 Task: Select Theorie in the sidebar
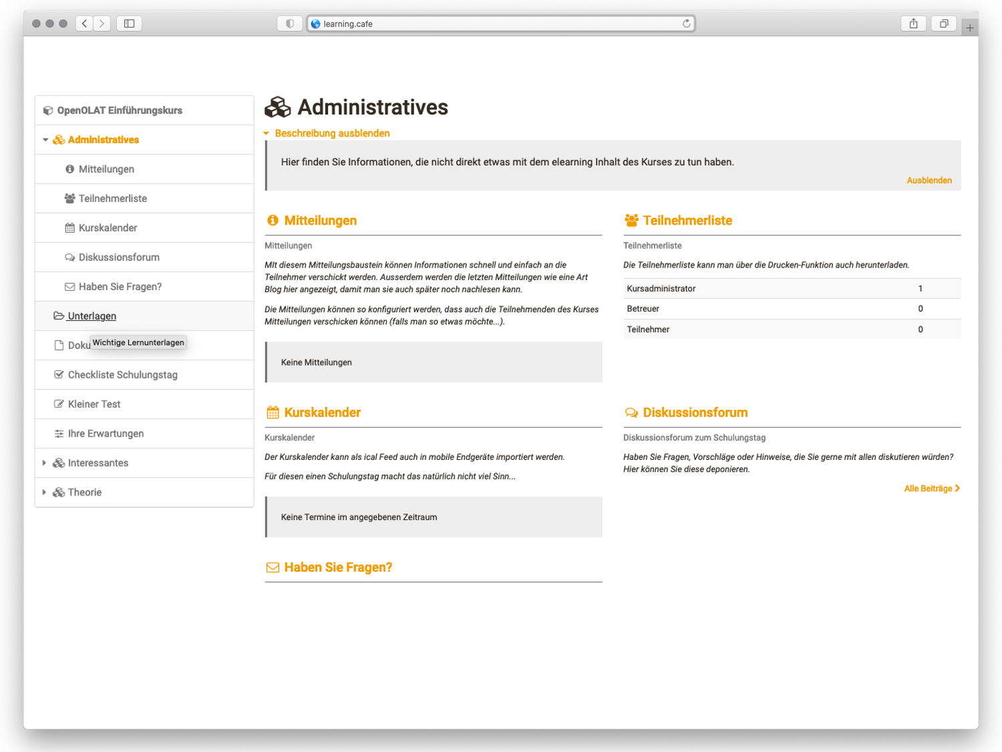click(x=85, y=493)
